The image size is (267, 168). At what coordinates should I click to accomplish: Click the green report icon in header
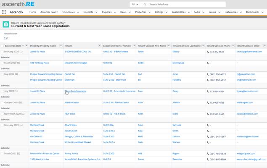(x=6, y=24)
